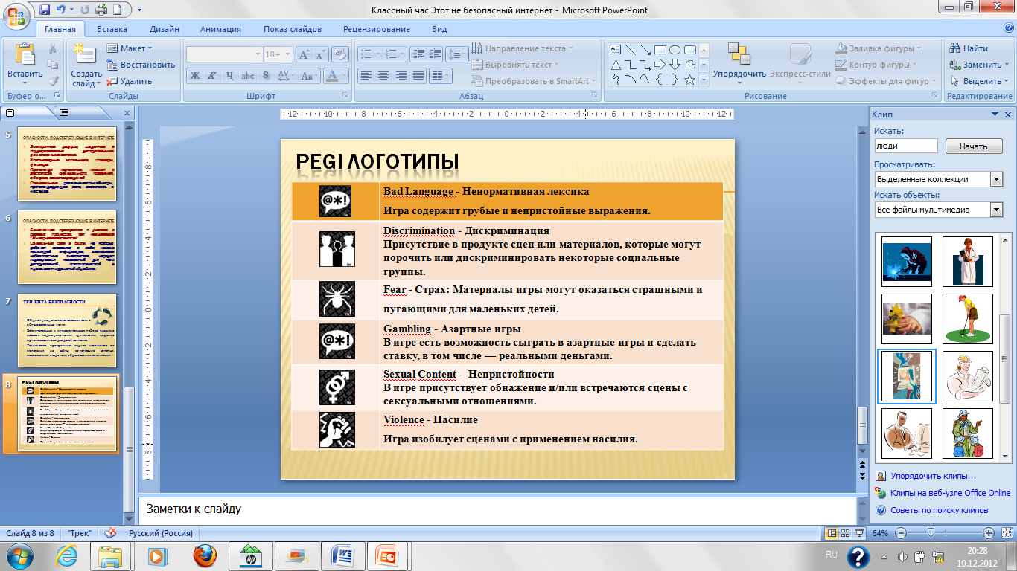
Task: Increase font size with the large A button
Action: coord(305,54)
